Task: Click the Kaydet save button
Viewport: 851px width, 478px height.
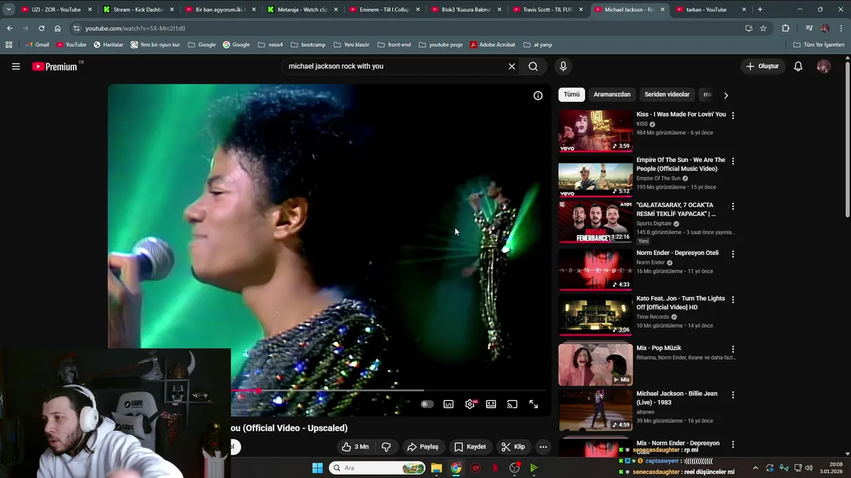Action: click(x=470, y=447)
